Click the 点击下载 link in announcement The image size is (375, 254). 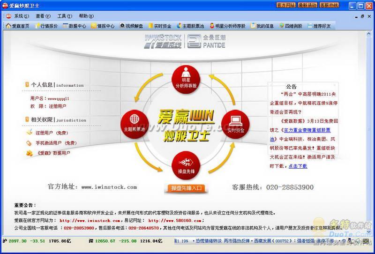click(x=298, y=166)
